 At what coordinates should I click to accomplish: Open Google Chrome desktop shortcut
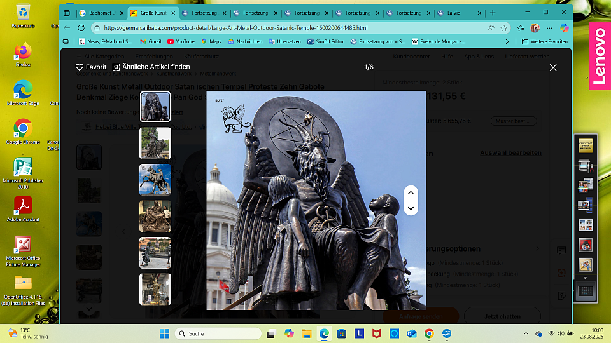[23, 131]
